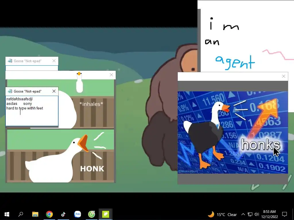Image resolution: width=294 pixels, height=220 pixels.
Task: Click notepad icon in back Not-epad title
Action: pos(10,61)
